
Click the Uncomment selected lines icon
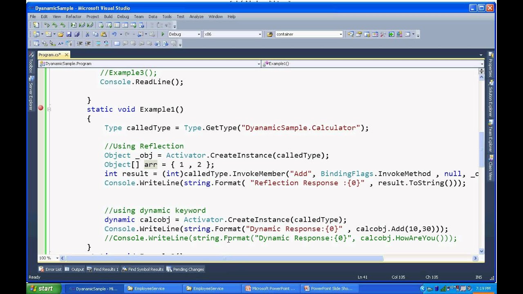coord(106,43)
